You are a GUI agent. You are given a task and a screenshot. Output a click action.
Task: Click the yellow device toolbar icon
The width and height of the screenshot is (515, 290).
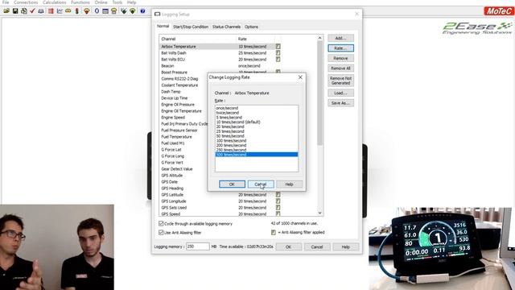pos(113,10)
